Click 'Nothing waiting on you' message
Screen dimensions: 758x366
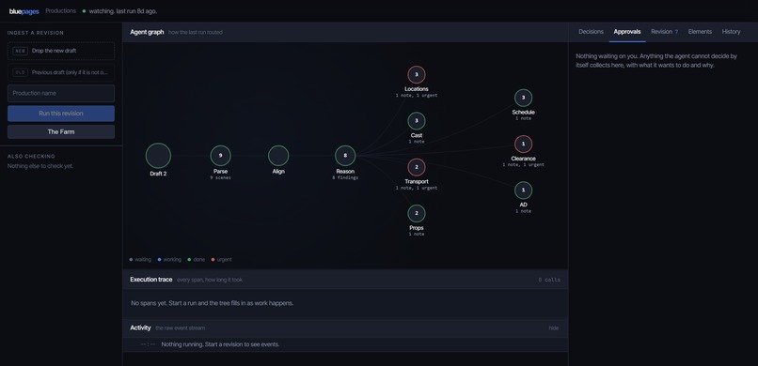(x=656, y=61)
